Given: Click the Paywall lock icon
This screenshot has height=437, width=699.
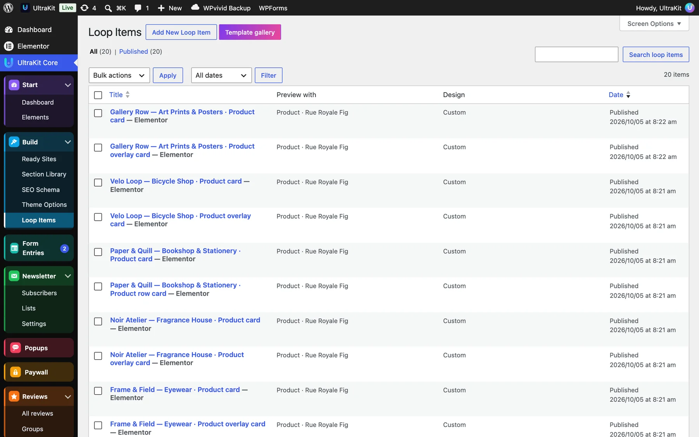Looking at the screenshot, I should click(16, 372).
